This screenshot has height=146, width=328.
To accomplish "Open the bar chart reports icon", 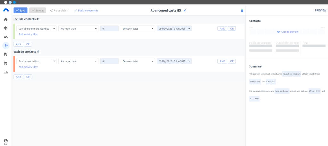I will (6, 72).
